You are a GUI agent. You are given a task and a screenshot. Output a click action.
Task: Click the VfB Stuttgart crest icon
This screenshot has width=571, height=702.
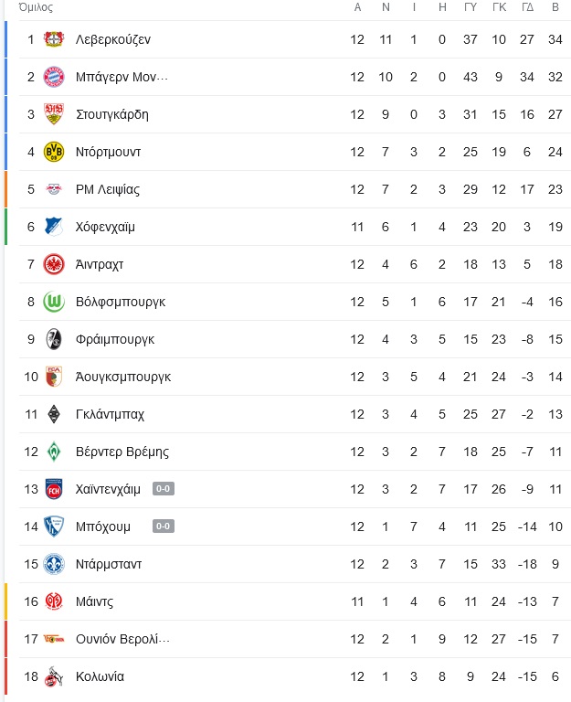(x=54, y=114)
